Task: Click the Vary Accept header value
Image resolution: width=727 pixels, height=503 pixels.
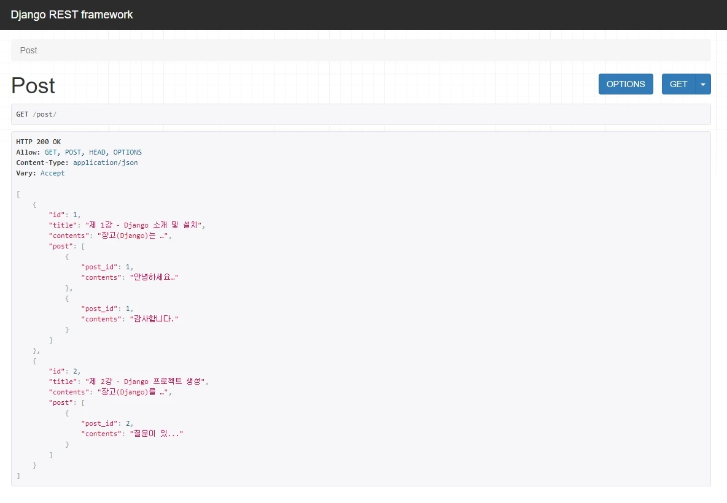Action: pos(52,173)
